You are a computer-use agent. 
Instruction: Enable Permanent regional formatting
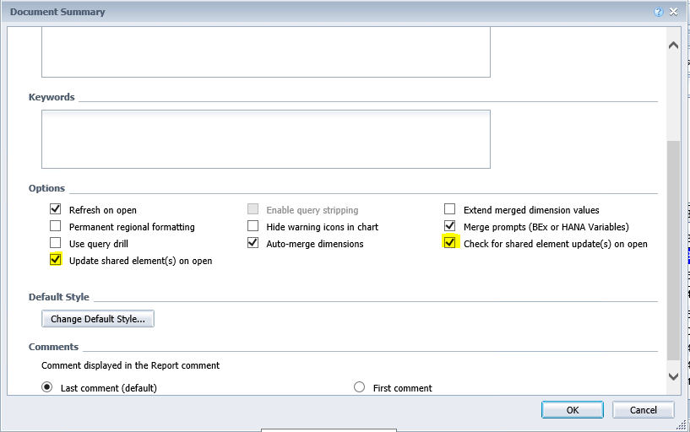[x=56, y=226]
